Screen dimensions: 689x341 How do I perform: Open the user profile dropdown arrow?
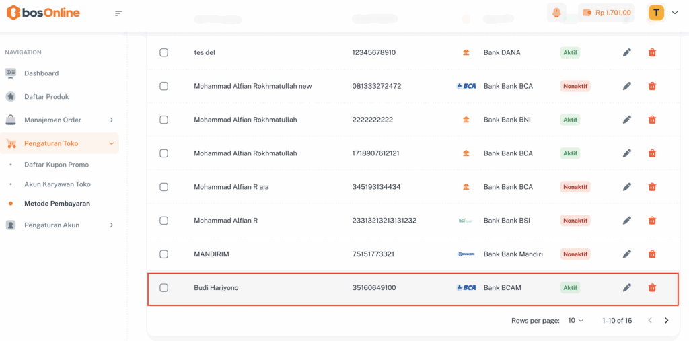coord(674,13)
